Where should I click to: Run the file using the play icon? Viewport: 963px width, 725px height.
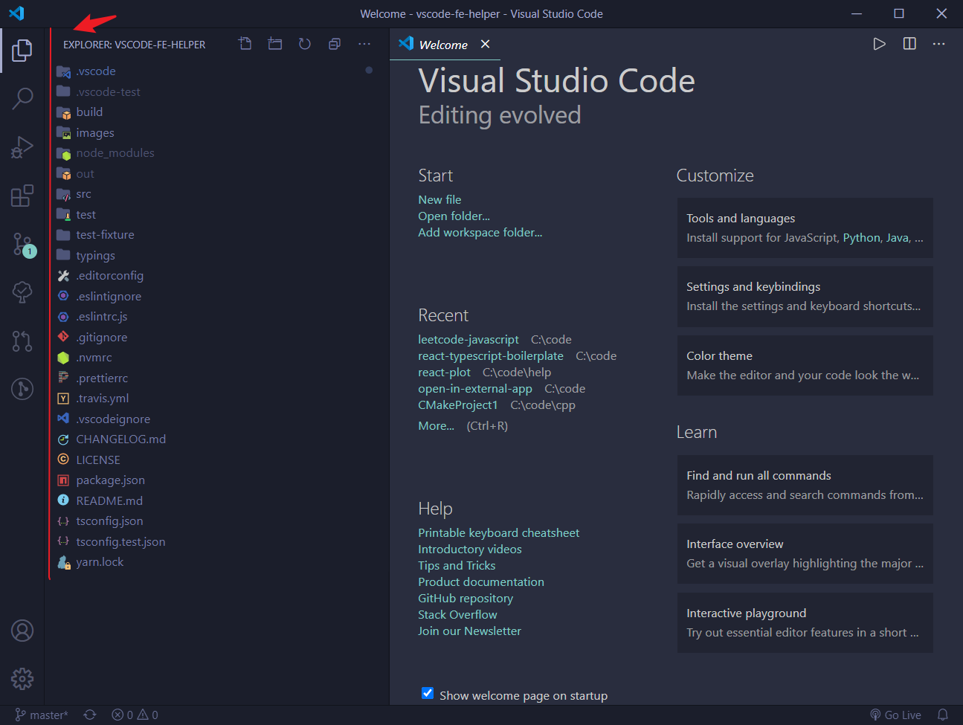[879, 44]
